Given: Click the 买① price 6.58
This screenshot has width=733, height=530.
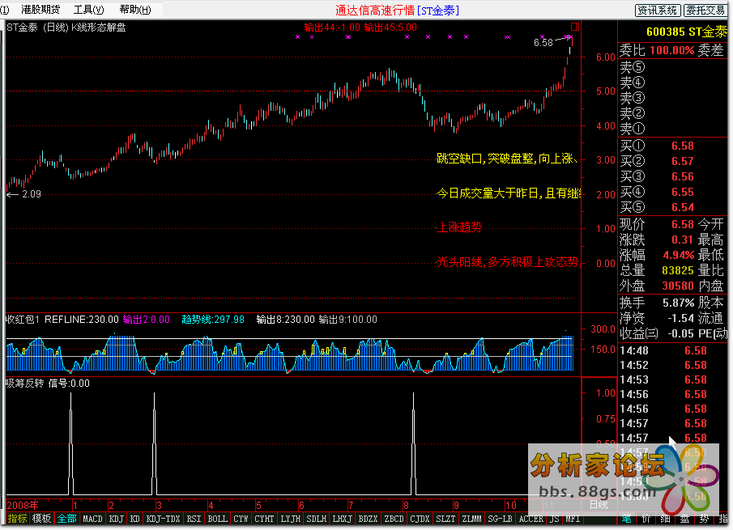Looking at the screenshot, I should tap(683, 146).
